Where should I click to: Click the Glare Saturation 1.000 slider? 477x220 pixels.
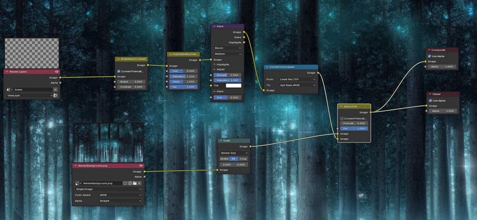coord(227,80)
